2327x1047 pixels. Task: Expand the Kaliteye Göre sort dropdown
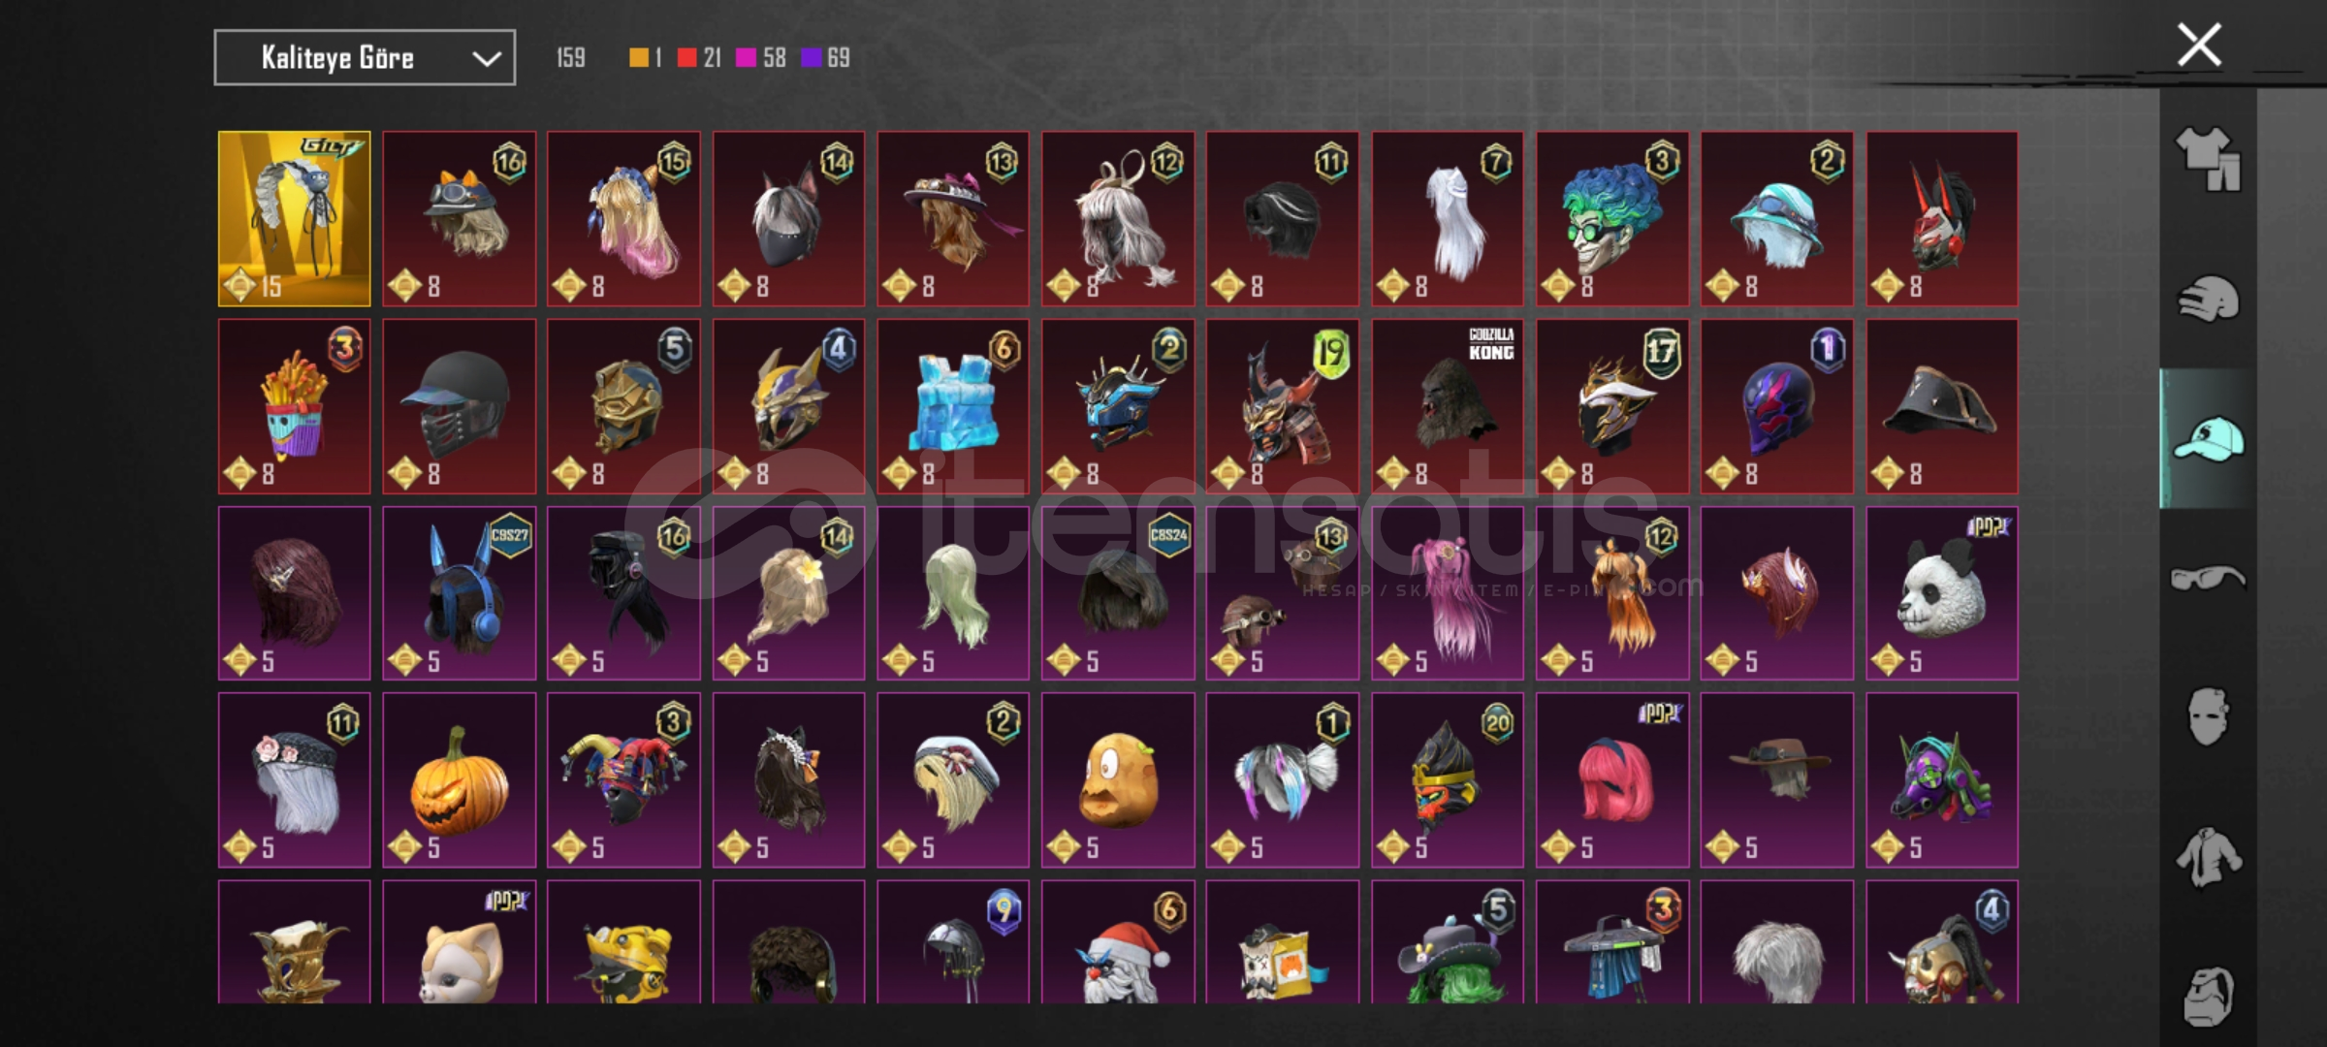365,58
